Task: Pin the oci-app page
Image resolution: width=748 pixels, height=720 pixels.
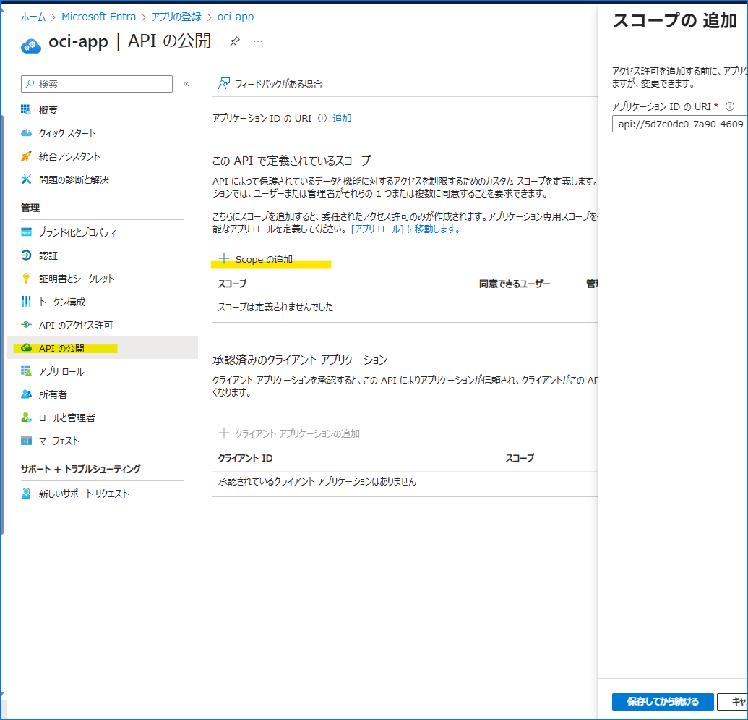Action: [x=234, y=41]
